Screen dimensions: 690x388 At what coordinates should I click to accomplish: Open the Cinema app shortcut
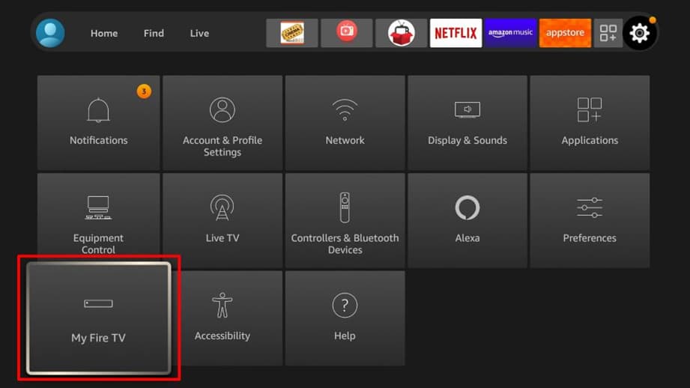click(292, 33)
